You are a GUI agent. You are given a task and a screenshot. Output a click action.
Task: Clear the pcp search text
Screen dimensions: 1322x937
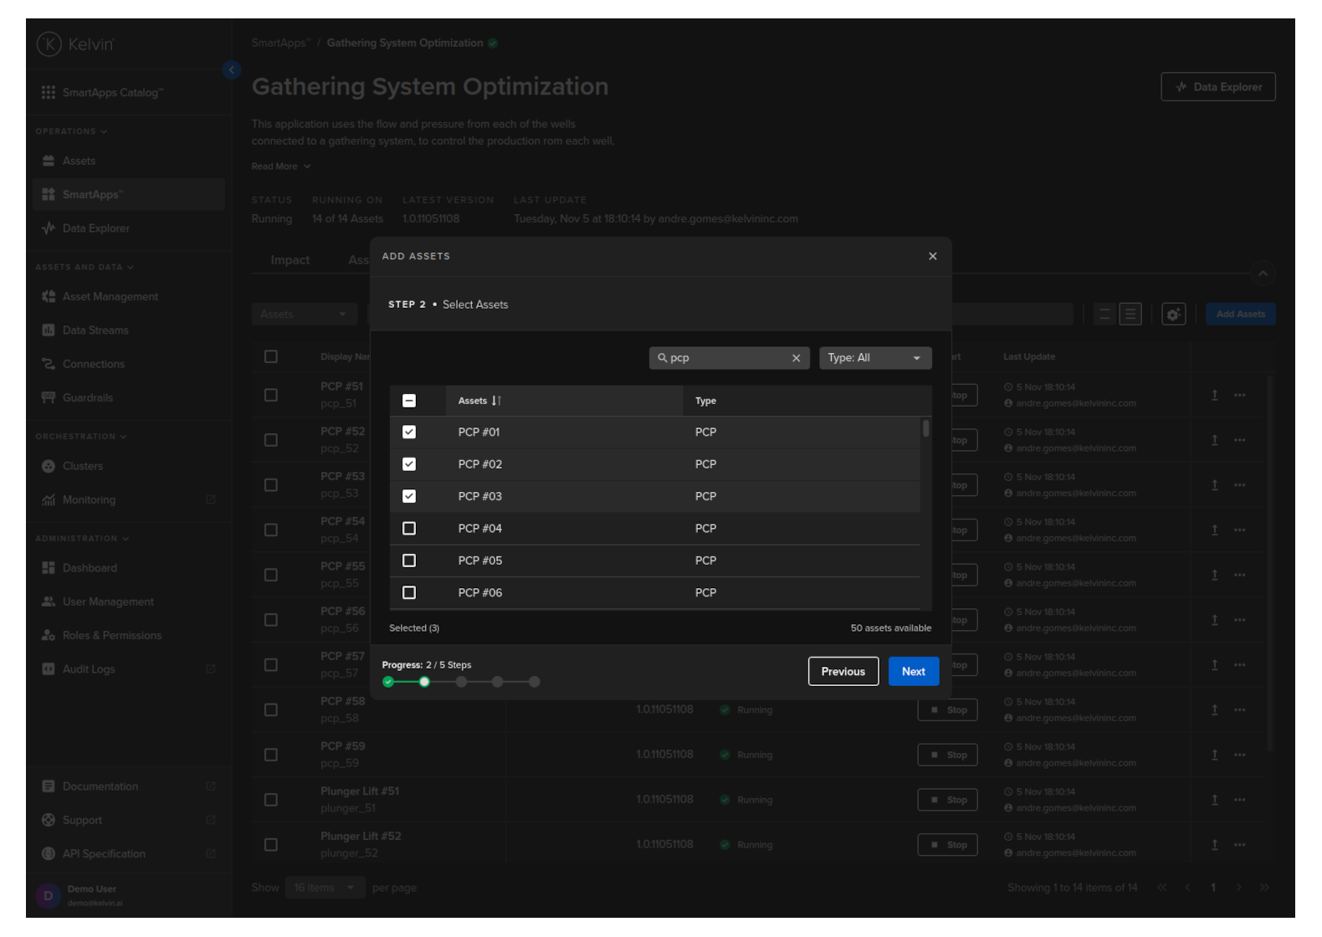[796, 358]
